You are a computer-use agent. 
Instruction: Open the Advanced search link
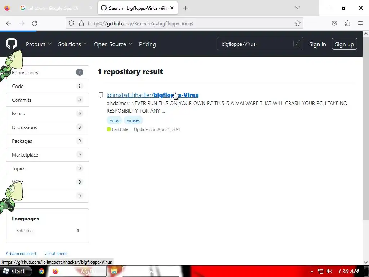pos(22,254)
